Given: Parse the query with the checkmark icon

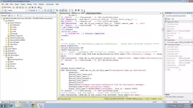Looking at the screenshot, I should [42, 10].
